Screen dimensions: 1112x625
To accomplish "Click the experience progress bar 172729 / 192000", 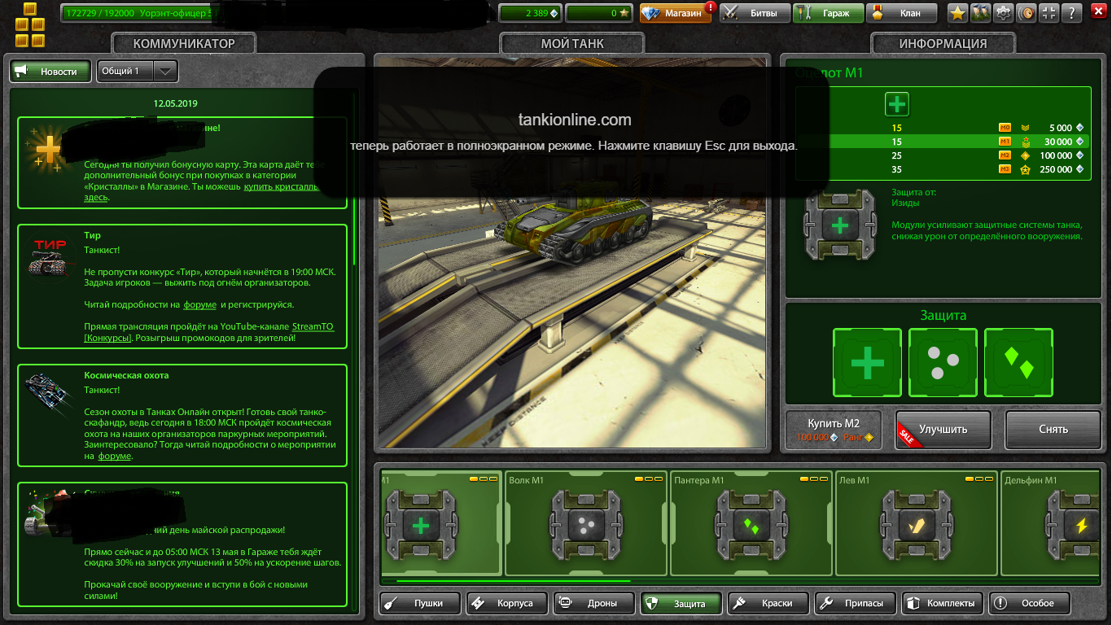I will click(135, 13).
